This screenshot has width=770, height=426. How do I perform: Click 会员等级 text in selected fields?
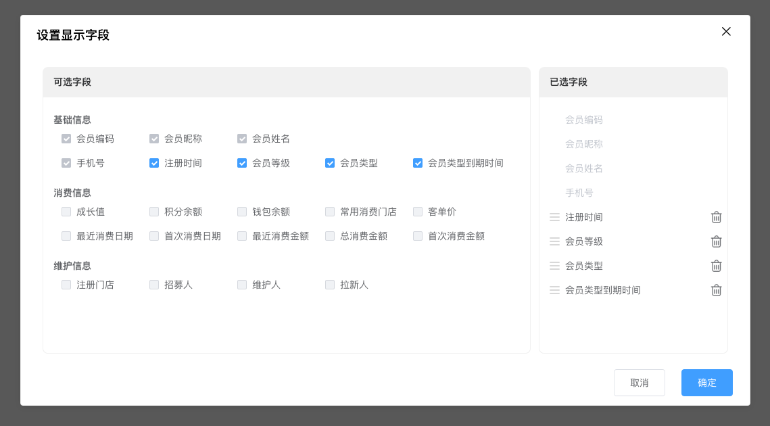(584, 241)
